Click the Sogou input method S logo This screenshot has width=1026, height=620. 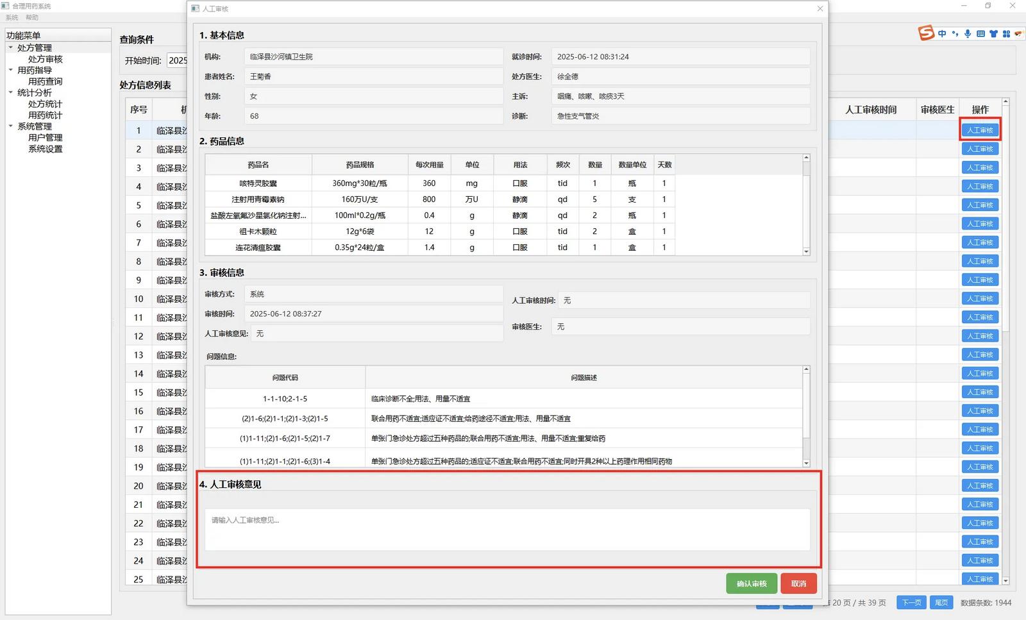(x=926, y=33)
